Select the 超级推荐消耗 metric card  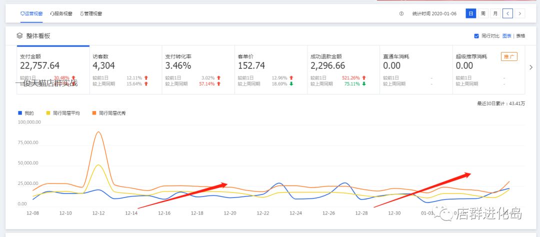[x=488, y=70]
